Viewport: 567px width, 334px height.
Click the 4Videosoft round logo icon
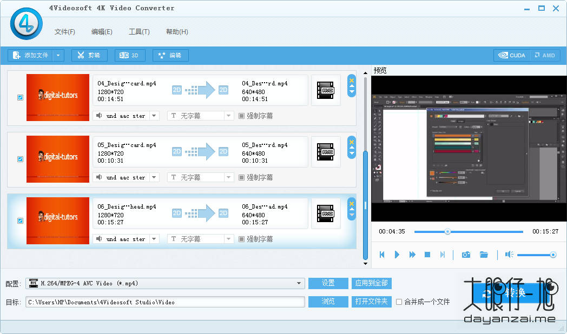tap(27, 24)
